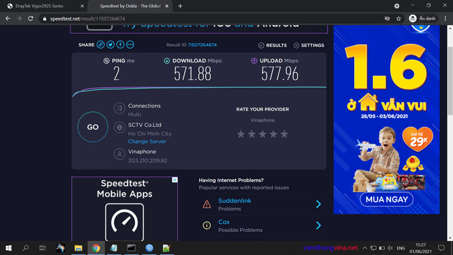Image resolution: width=453 pixels, height=255 pixels.
Task: Click the page vertical scrollbar thumb
Action: pyautogui.click(x=450, y=81)
